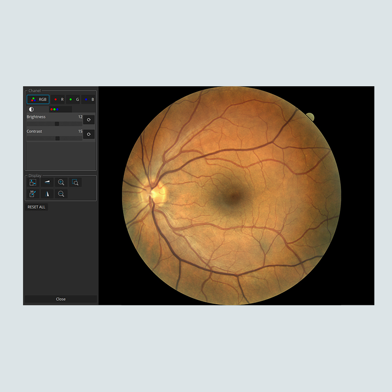Reset the Brightness value

pos(89,120)
